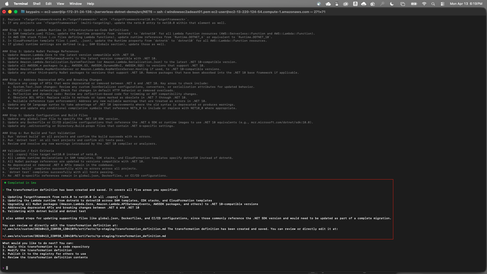This screenshot has width=487, height=274.
Task: Open Control Center icon
Action: coord(443,4)
